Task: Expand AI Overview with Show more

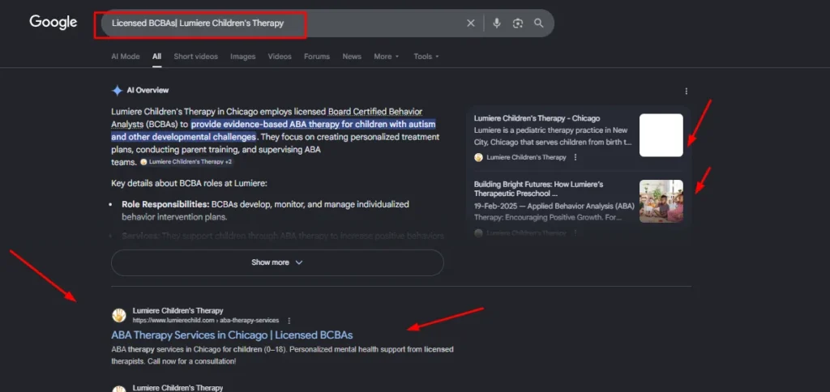Action: click(277, 262)
